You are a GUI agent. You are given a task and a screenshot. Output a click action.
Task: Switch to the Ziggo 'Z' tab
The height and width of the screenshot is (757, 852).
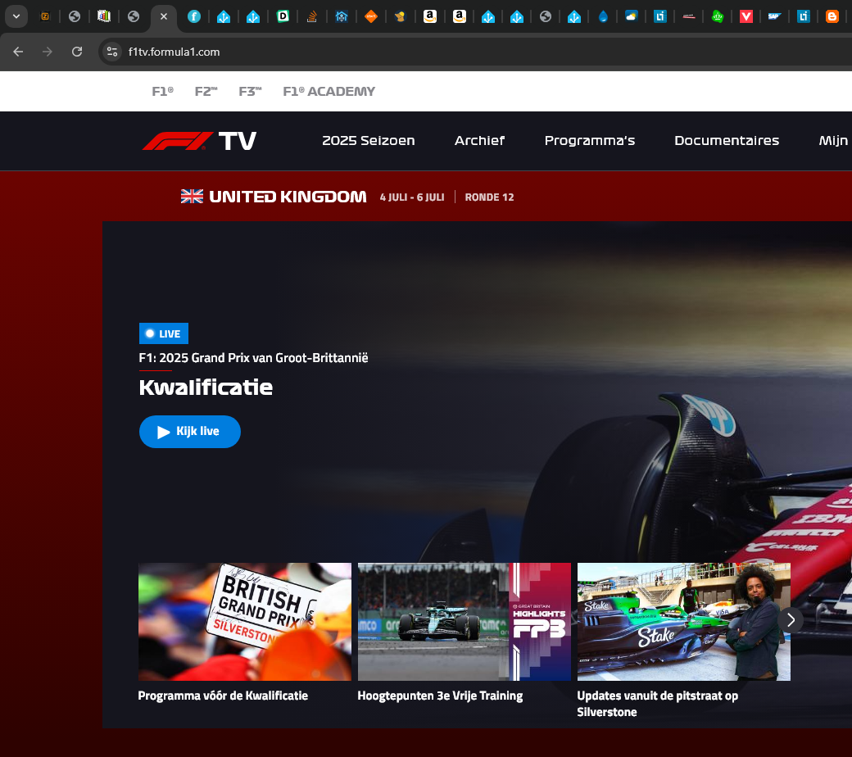(45, 16)
